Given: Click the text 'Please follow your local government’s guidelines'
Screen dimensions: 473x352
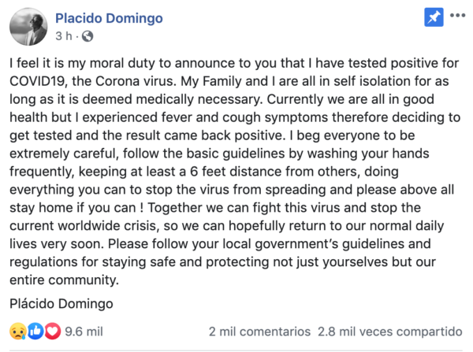Looking at the screenshot, I should coord(270,244).
